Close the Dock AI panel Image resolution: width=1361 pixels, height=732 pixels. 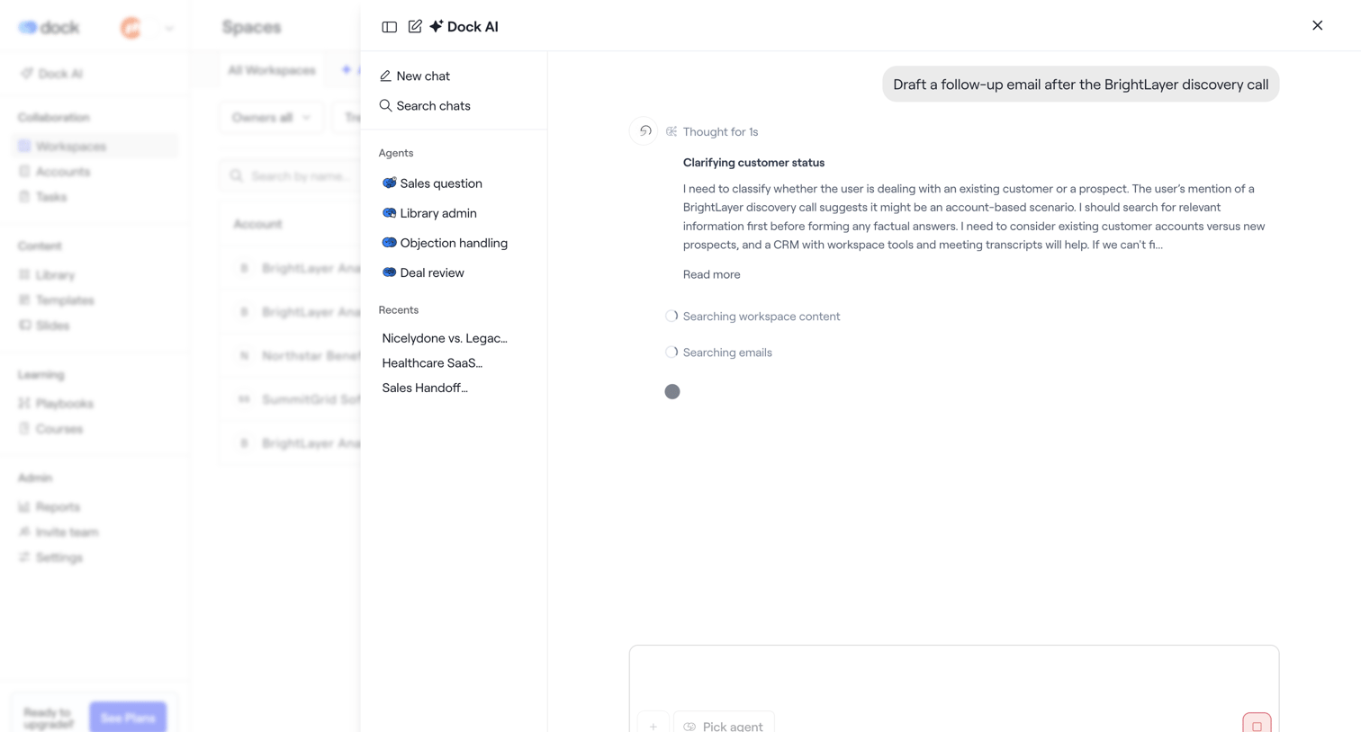click(1317, 25)
